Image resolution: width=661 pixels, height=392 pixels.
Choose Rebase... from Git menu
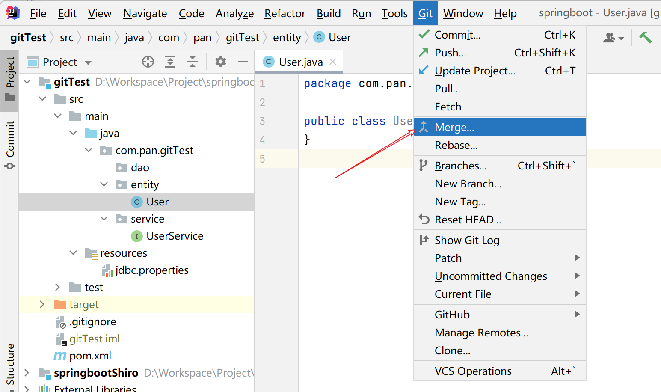456,146
